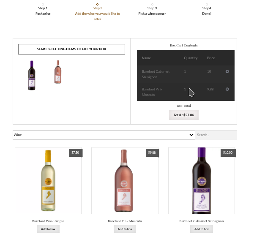Click pink Moscato bottle thumbnail in box
Screen dimensions: 254x240
pyautogui.click(x=58, y=72)
